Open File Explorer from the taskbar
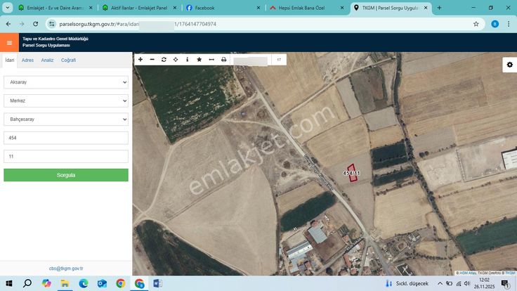 pos(65,283)
